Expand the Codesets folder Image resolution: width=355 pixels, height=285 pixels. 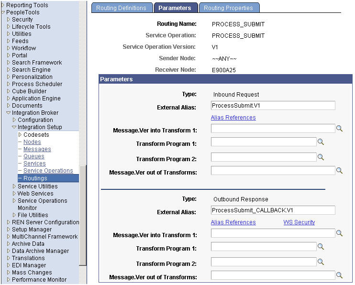20,135
